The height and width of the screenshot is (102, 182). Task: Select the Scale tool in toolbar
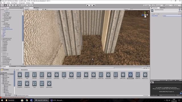point(11,5)
